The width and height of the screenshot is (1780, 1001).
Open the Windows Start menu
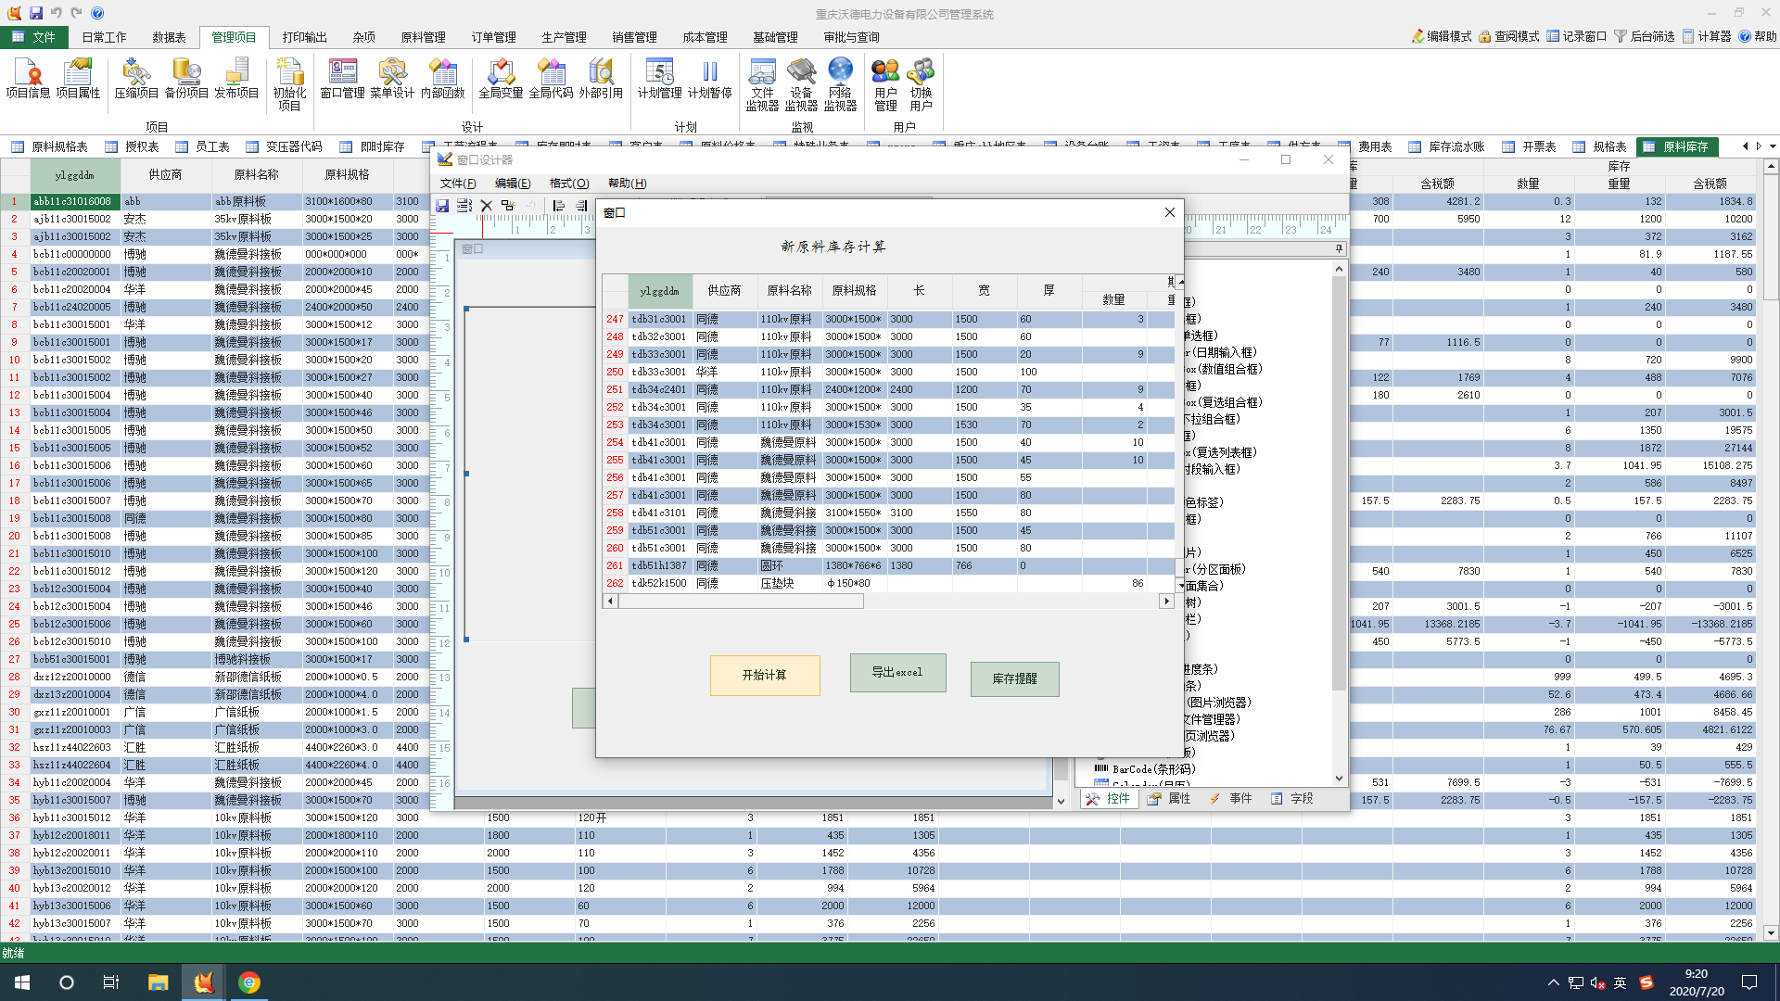pyautogui.click(x=22, y=982)
